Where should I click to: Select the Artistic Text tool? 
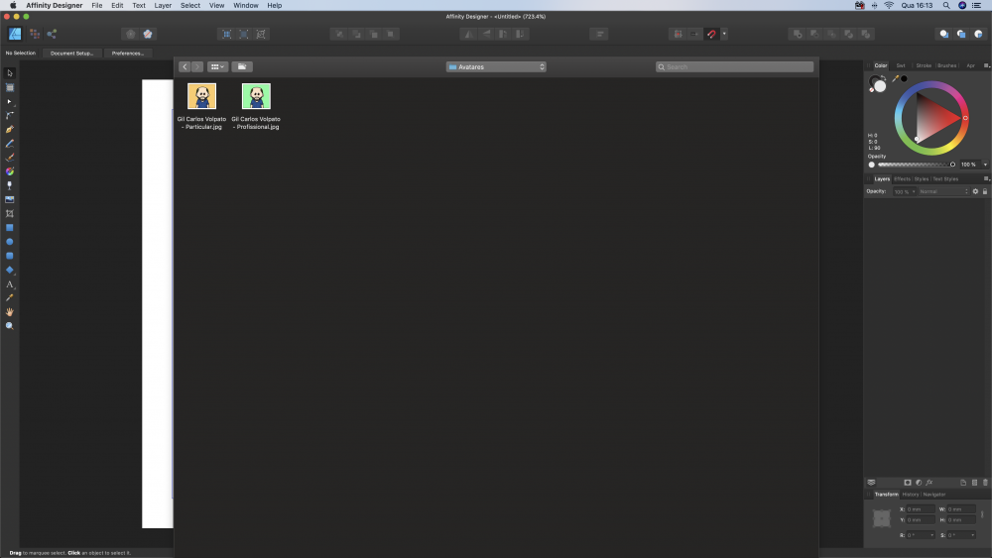pyautogui.click(x=10, y=284)
